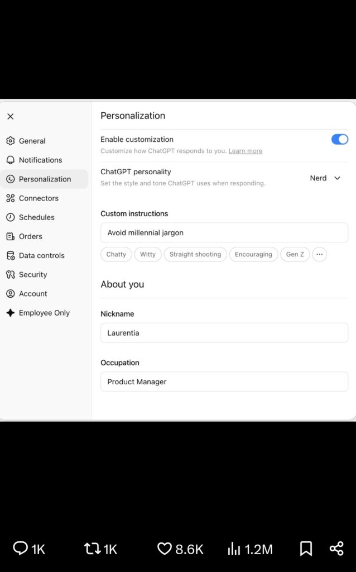Disable the Enable customization toggle
356x572 pixels.
(340, 139)
